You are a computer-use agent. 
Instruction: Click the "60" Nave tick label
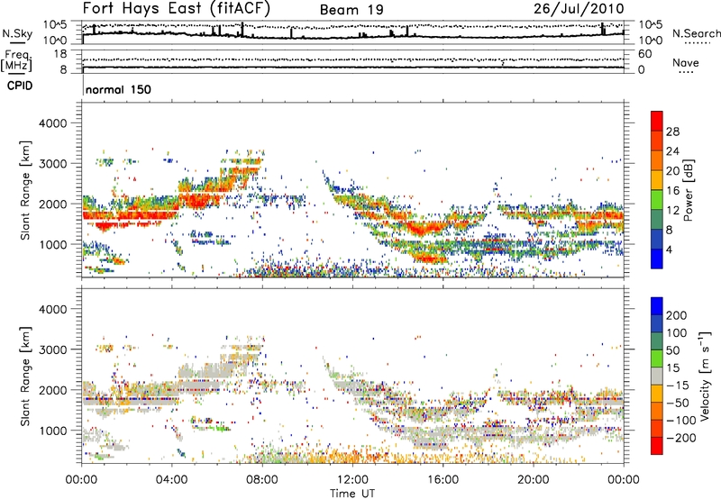click(644, 54)
